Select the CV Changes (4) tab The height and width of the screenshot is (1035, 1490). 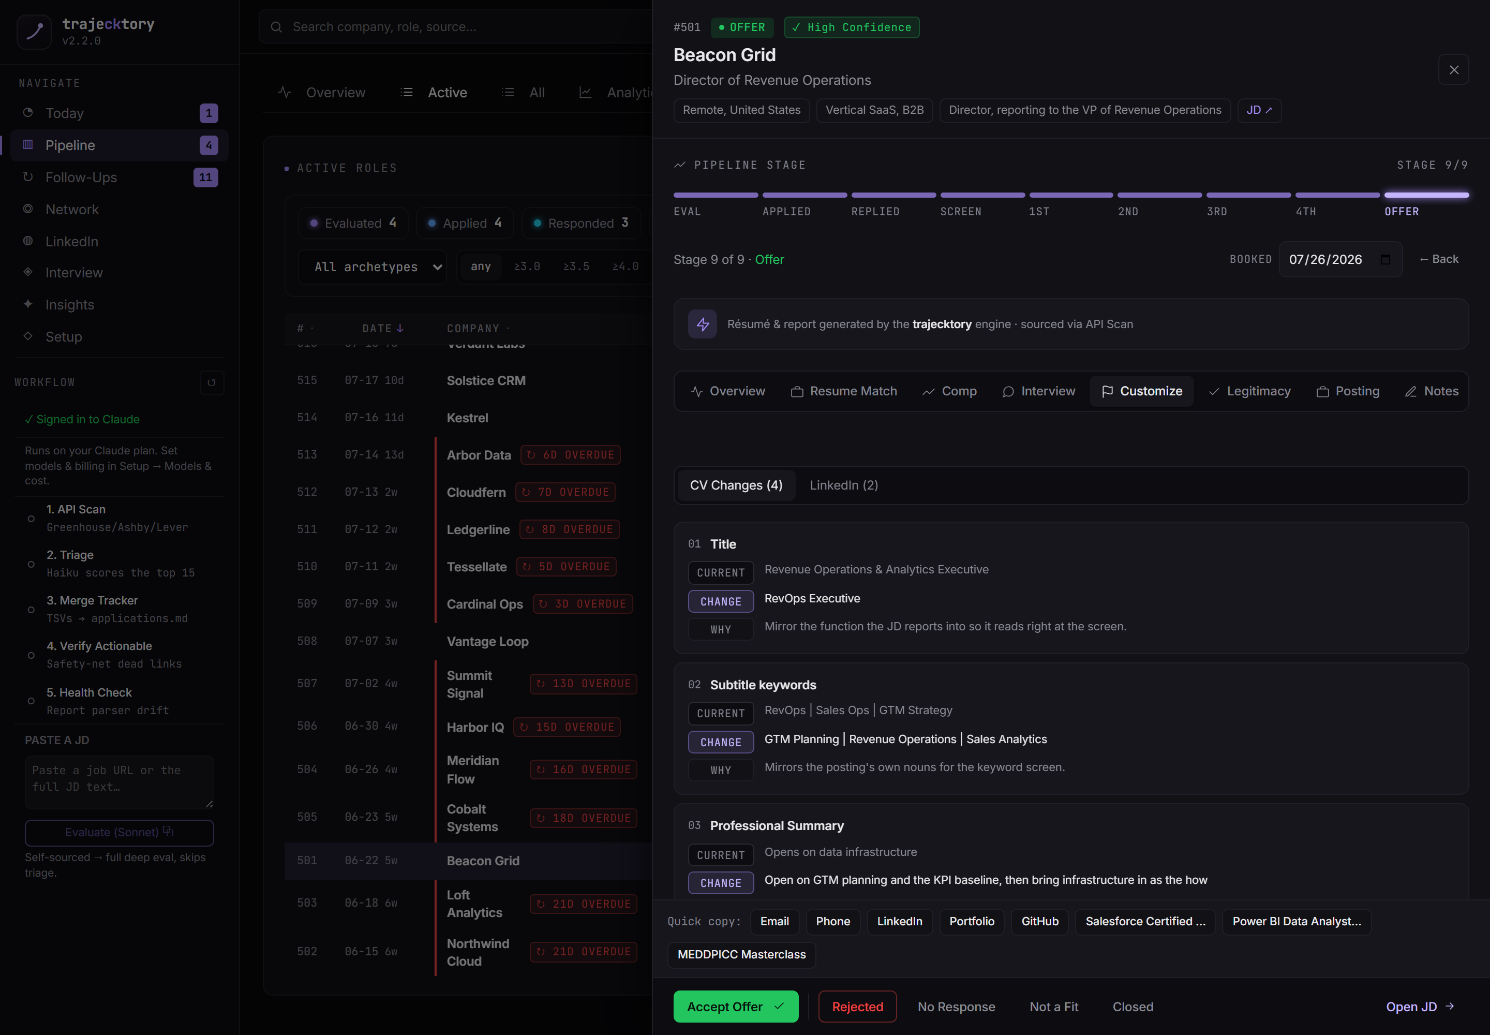pos(736,485)
